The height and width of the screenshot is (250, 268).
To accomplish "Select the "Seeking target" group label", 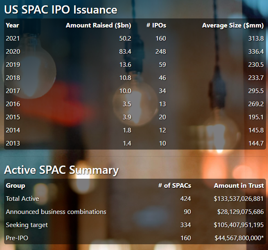I will click(27, 225).
